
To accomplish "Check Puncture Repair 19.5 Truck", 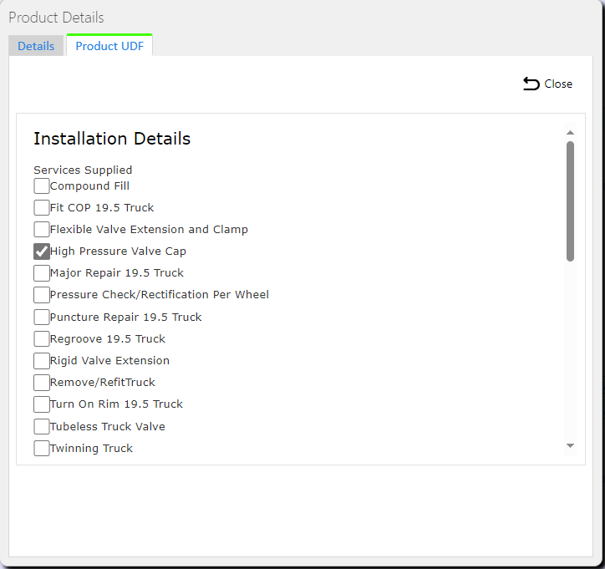I will (42, 318).
